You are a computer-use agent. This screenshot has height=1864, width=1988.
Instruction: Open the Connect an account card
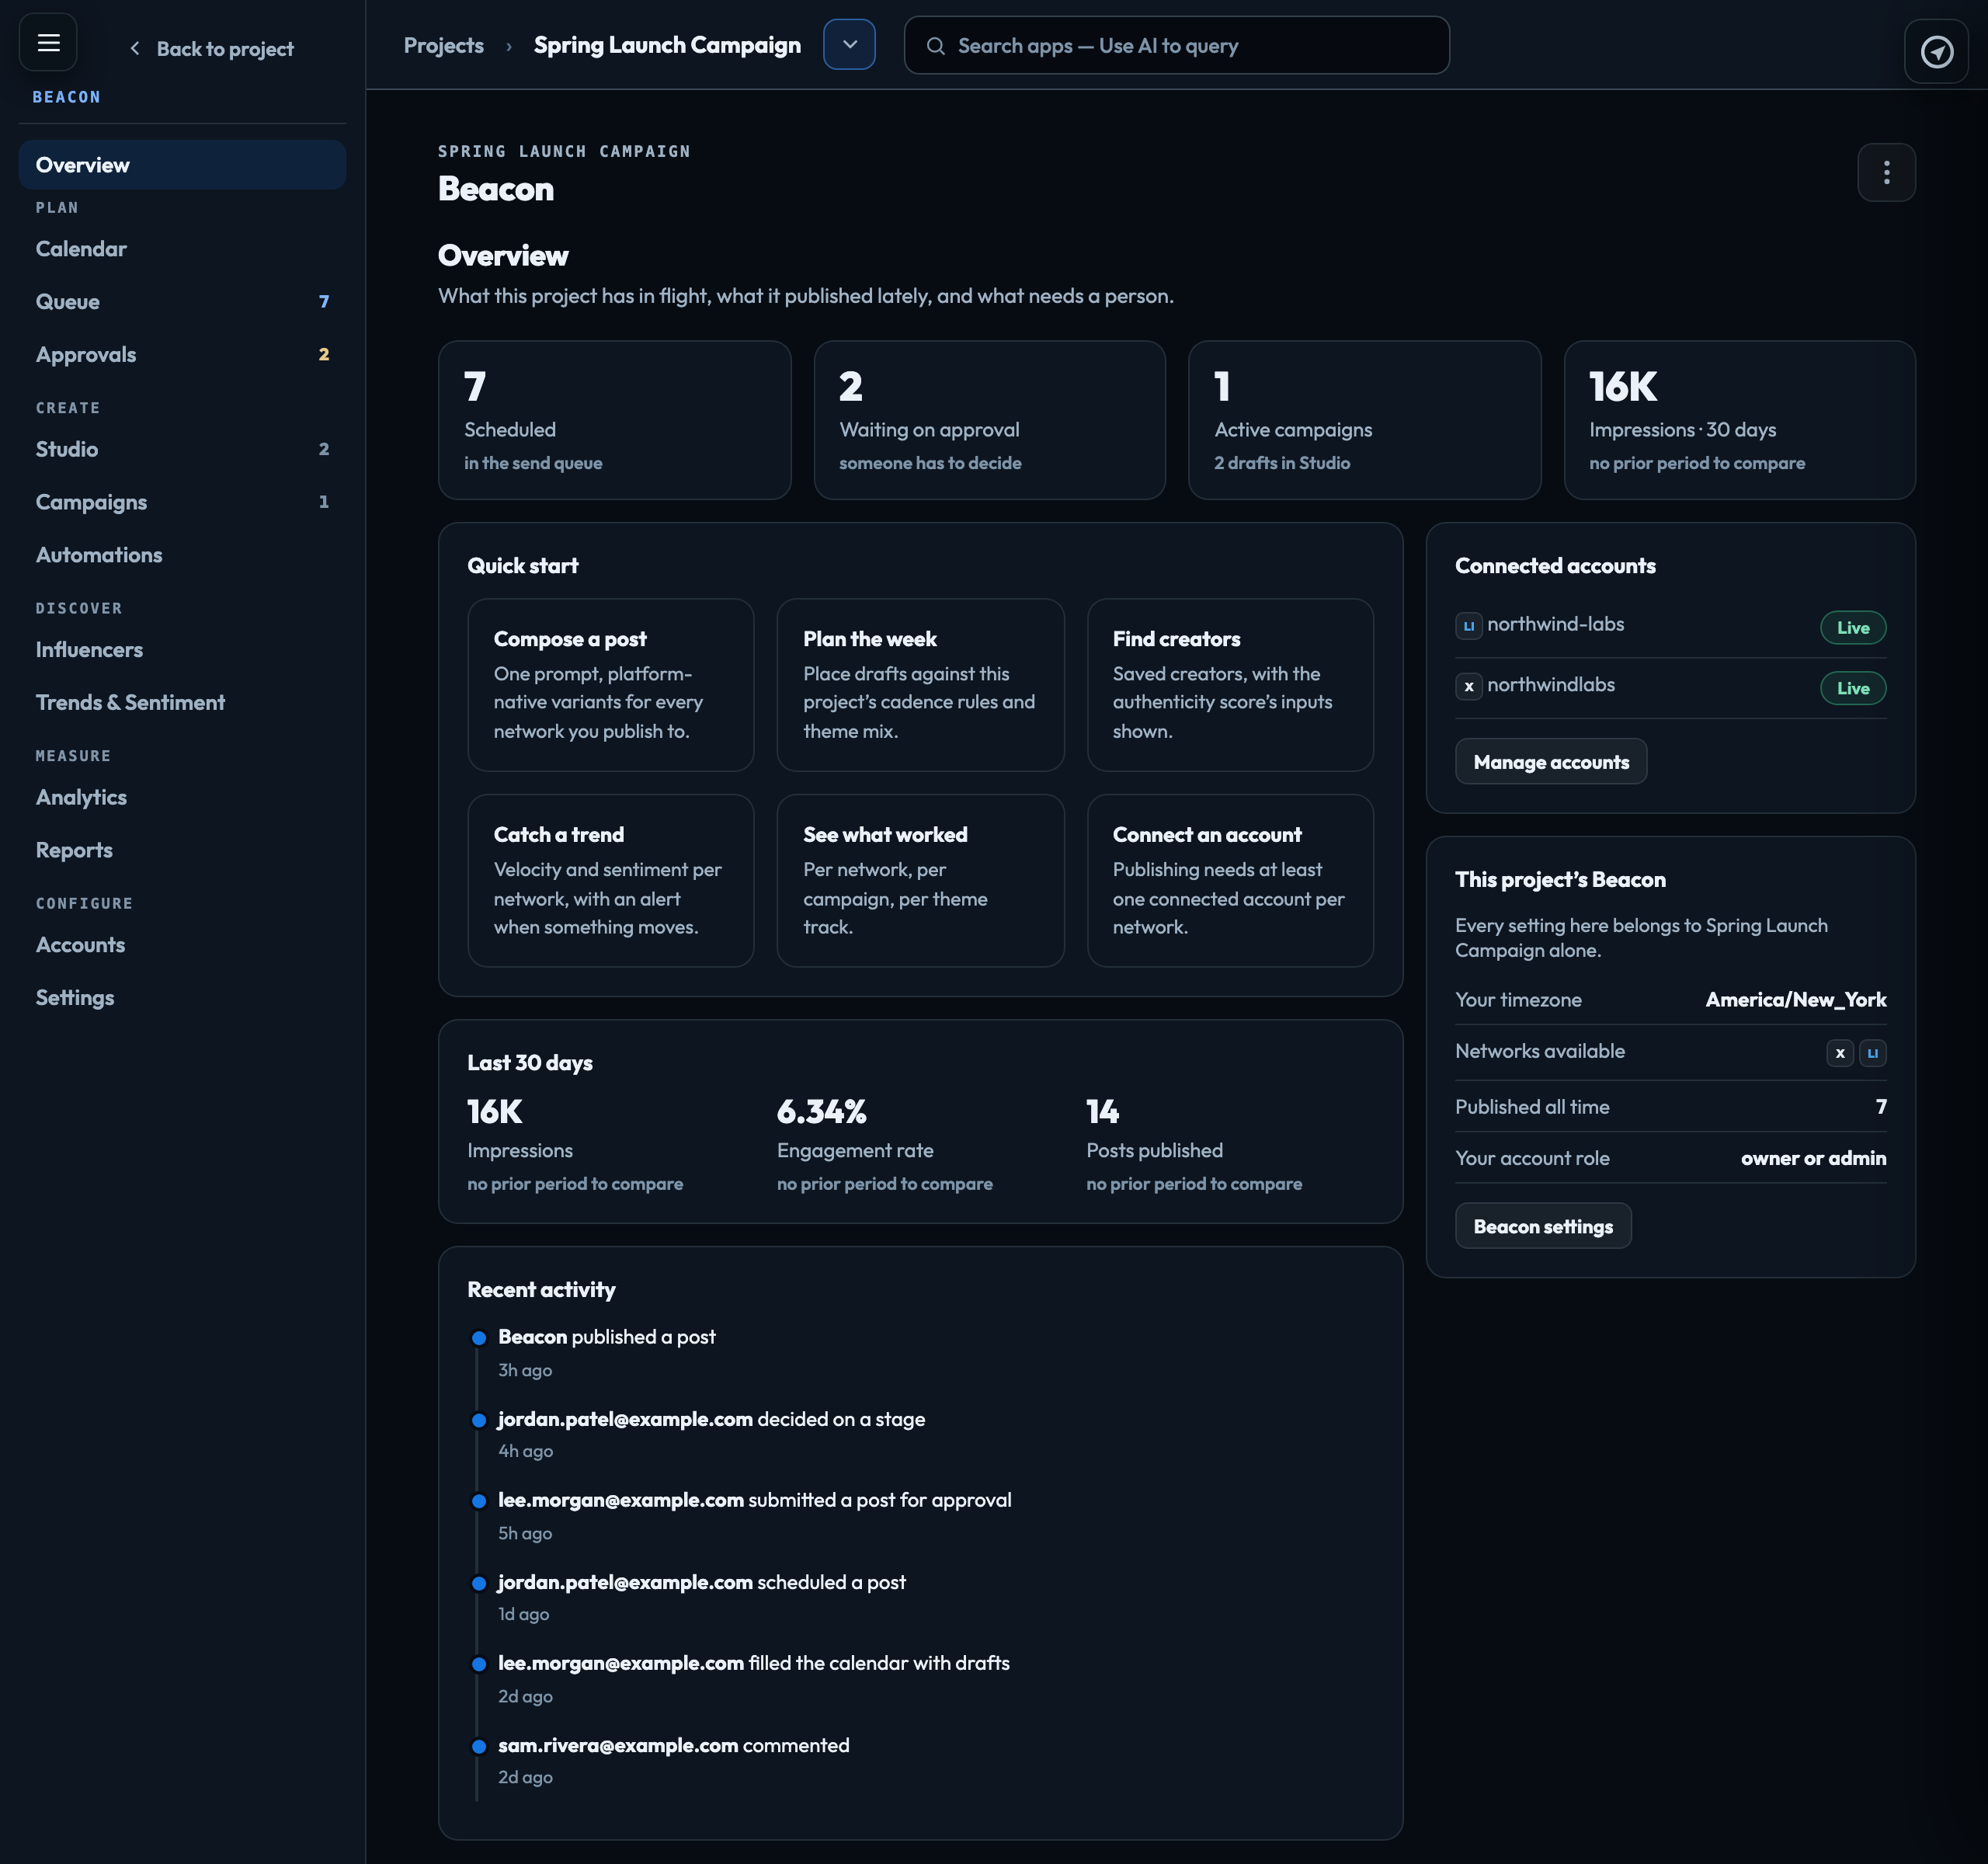pos(1230,880)
